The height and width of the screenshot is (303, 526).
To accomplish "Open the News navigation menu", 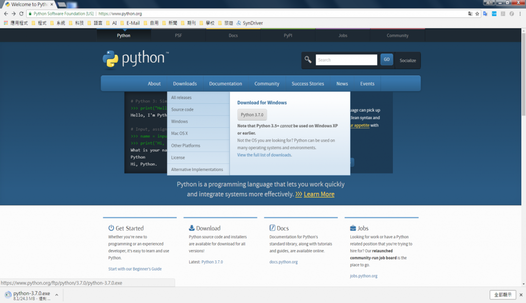I will 342,84.
